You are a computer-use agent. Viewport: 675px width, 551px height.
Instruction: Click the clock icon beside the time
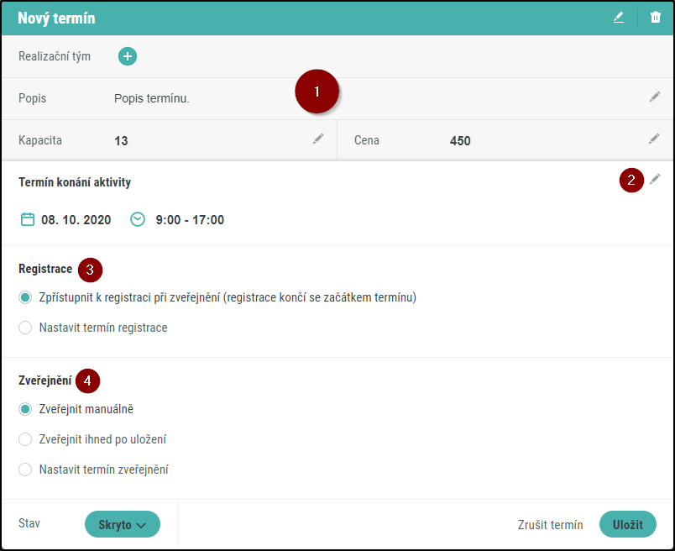click(138, 219)
